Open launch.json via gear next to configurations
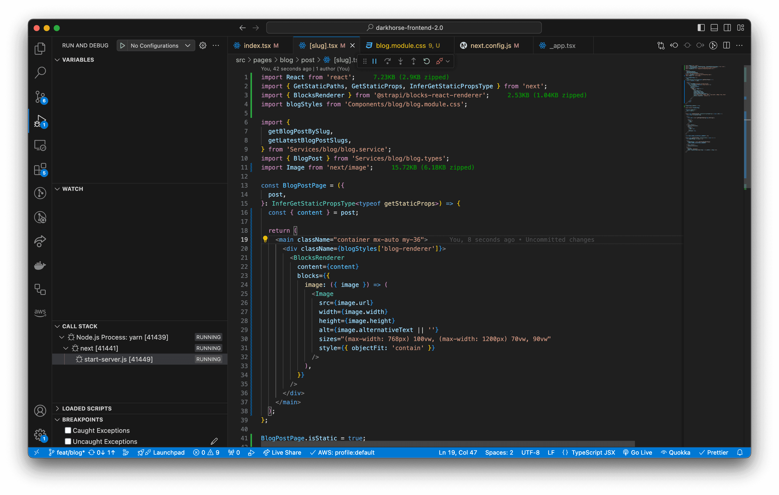Viewport: 779px width, 495px height. (x=203, y=46)
